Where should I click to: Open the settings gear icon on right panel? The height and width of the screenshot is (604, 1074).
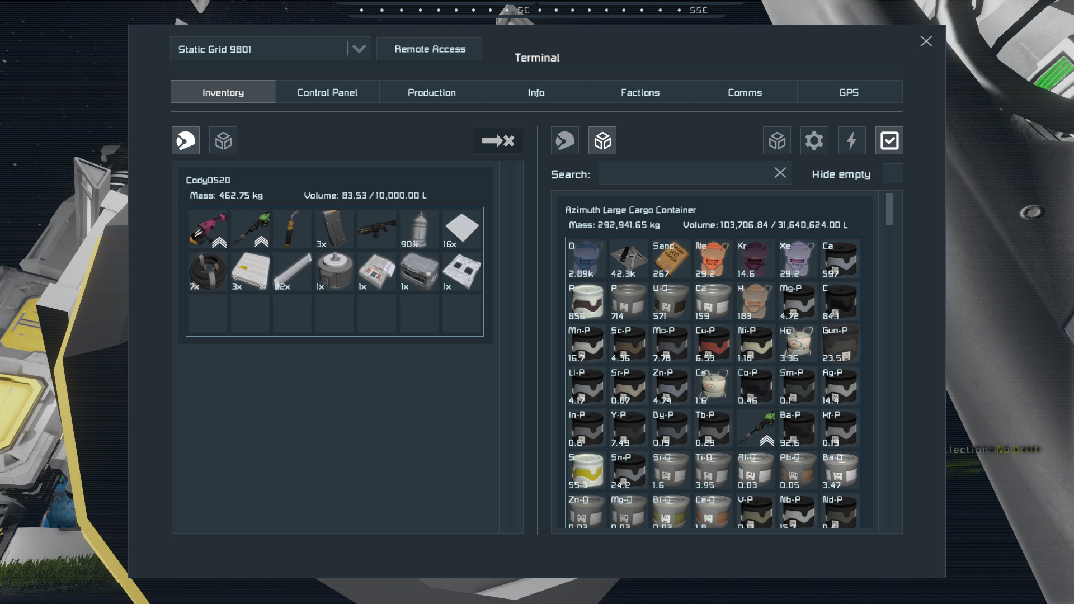pyautogui.click(x=814, y=141)
